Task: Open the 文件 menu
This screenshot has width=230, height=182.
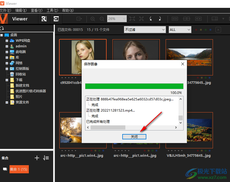Action: [x=5, y=10]
